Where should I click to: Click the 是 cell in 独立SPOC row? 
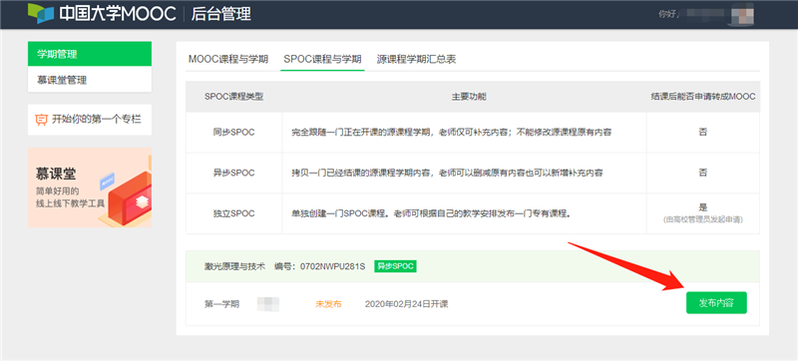point(703,207)
